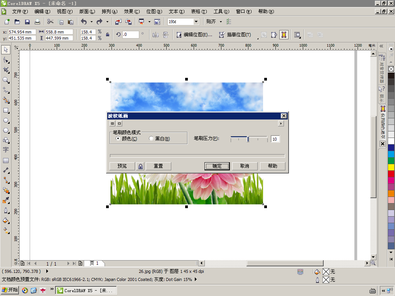This screenshot has height=296, width=395.
Task: Select the 黑白 brush color mode radio
Action: 151,138
